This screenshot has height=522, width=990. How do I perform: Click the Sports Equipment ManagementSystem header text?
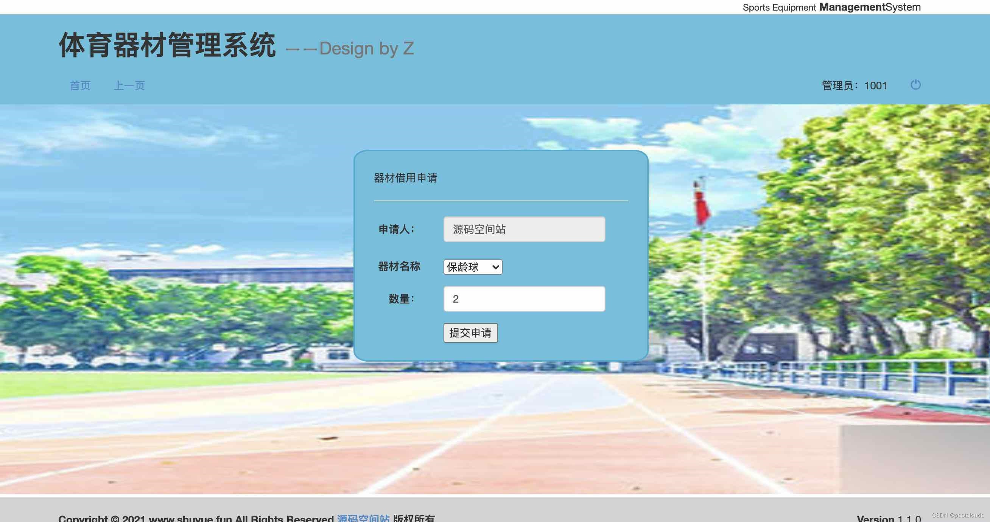[x=831, y=7]
